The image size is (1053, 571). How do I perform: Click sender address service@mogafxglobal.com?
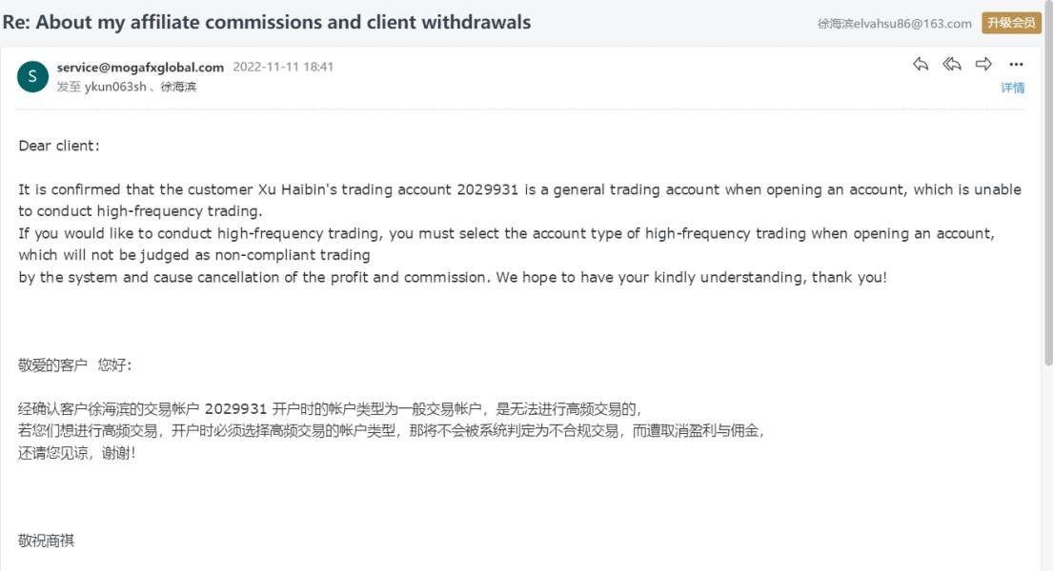pyautogui.click(x=140, y=67)
